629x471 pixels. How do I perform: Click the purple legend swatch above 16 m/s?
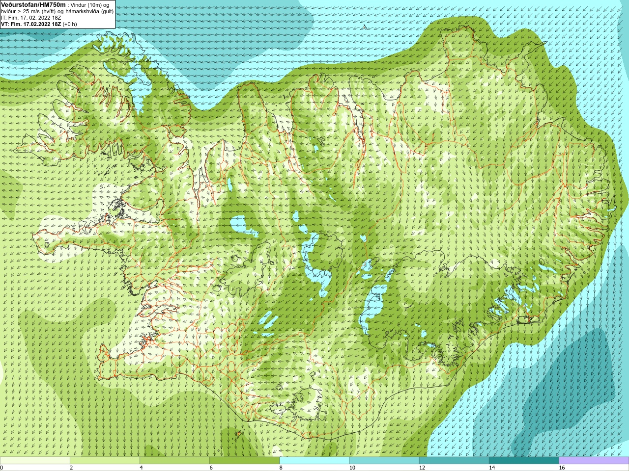pyautogui.click(x=594, y=460)
